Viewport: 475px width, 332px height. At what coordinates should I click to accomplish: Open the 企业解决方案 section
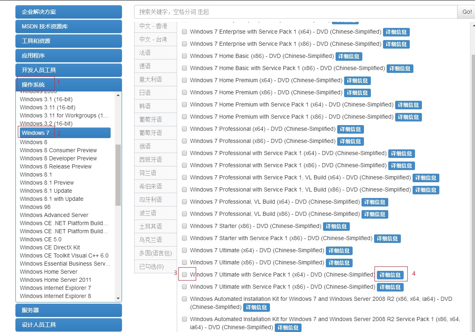pos(68,12)
